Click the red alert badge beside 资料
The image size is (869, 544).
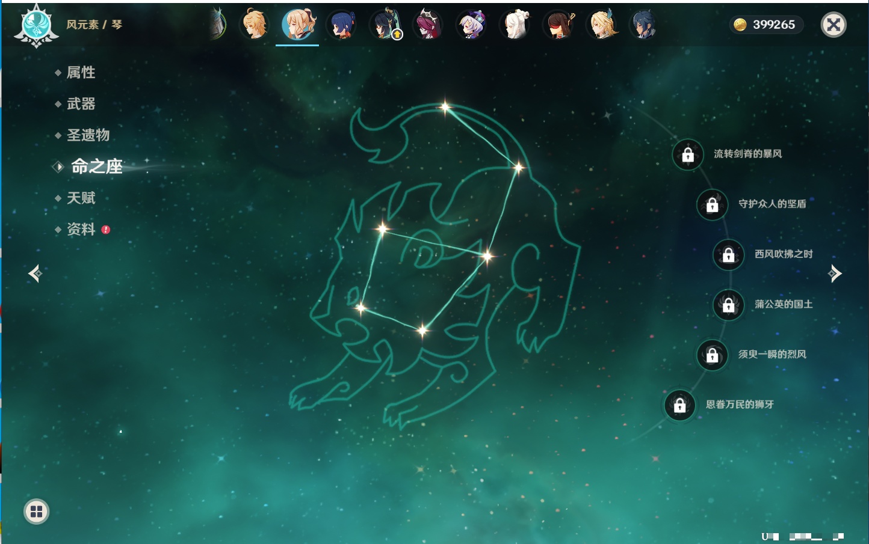pyautogui.click(x=106, y=230)
